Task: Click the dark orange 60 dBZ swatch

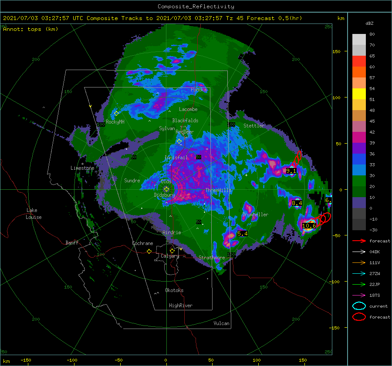Action: [359, 72]
